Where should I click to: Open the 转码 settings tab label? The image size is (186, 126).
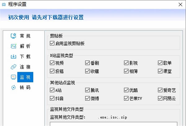click(x=25, y=87)
